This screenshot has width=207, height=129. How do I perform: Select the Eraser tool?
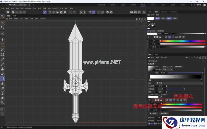[x=2, y=74]
